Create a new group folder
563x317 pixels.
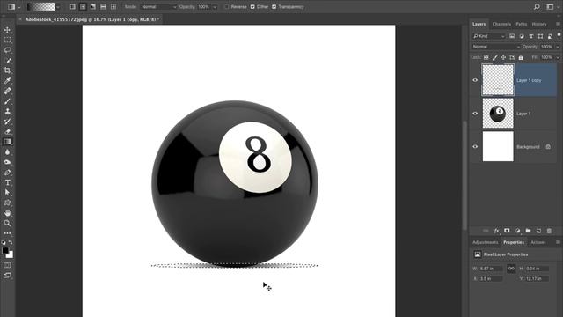(528, 231)
